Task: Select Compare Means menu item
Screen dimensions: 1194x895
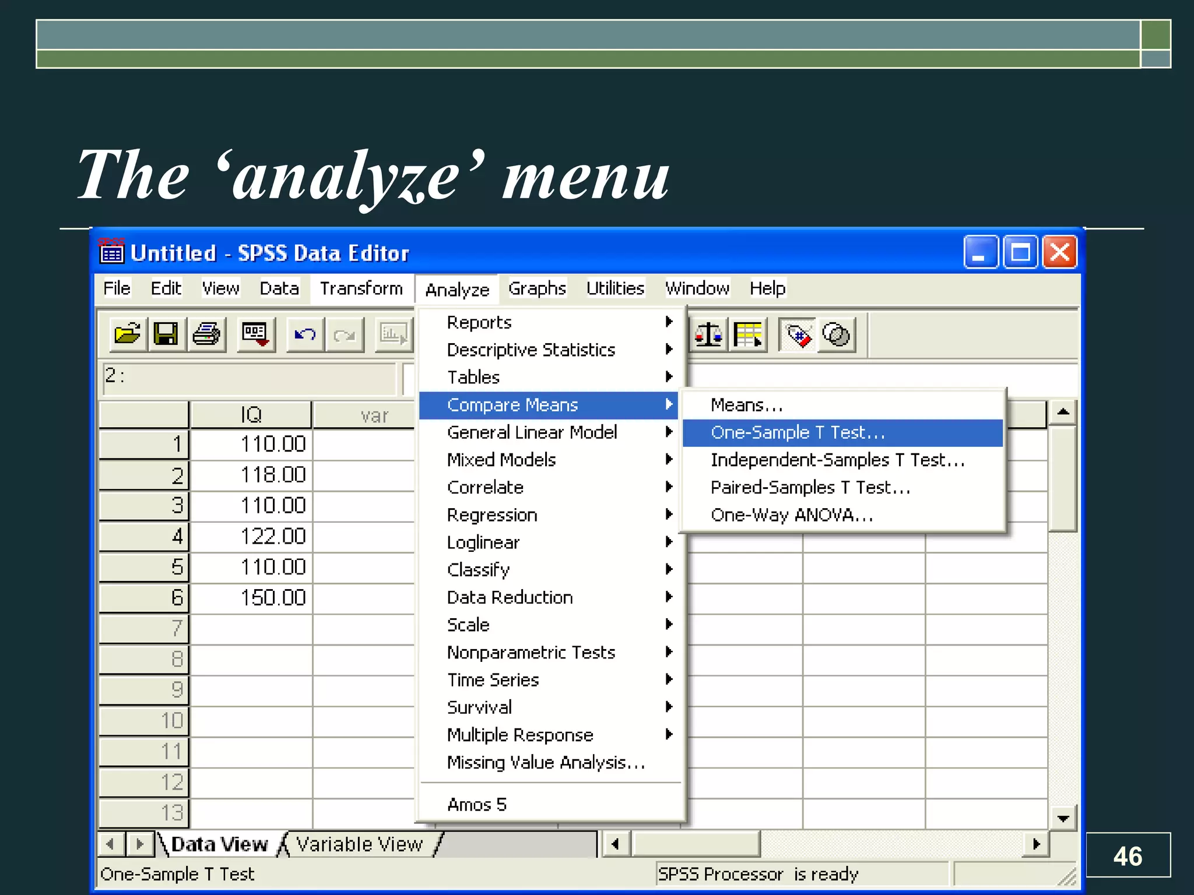Action: click(548, 405)
